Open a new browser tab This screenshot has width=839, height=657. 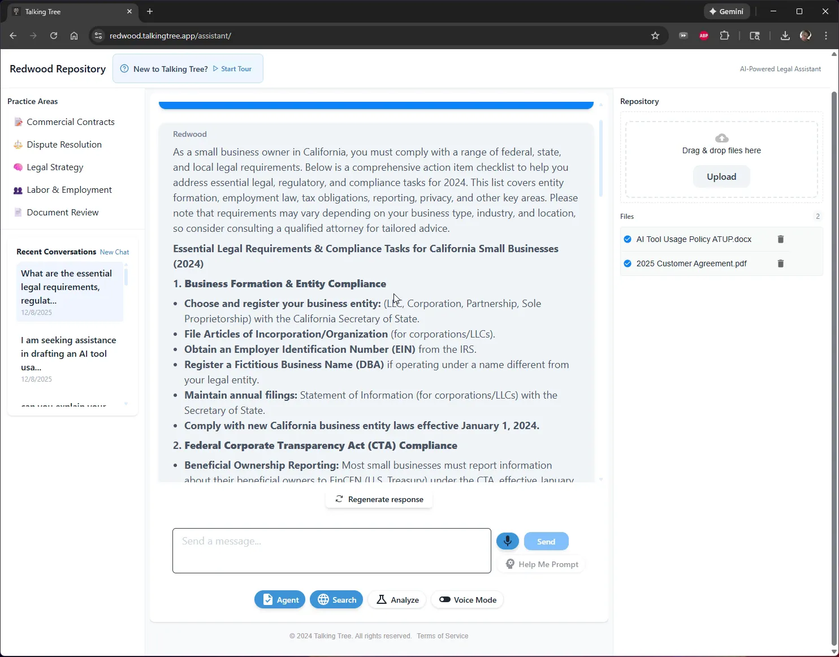150,11
